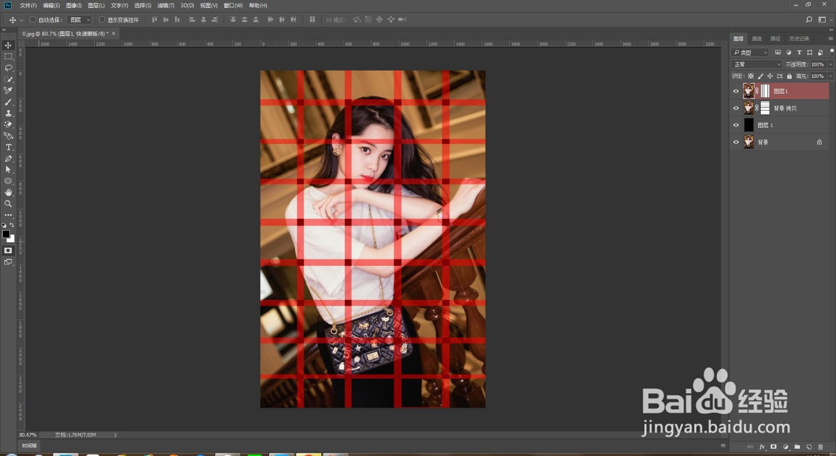Change the screen mode
The image size is (836, 456).
[8, 262]
